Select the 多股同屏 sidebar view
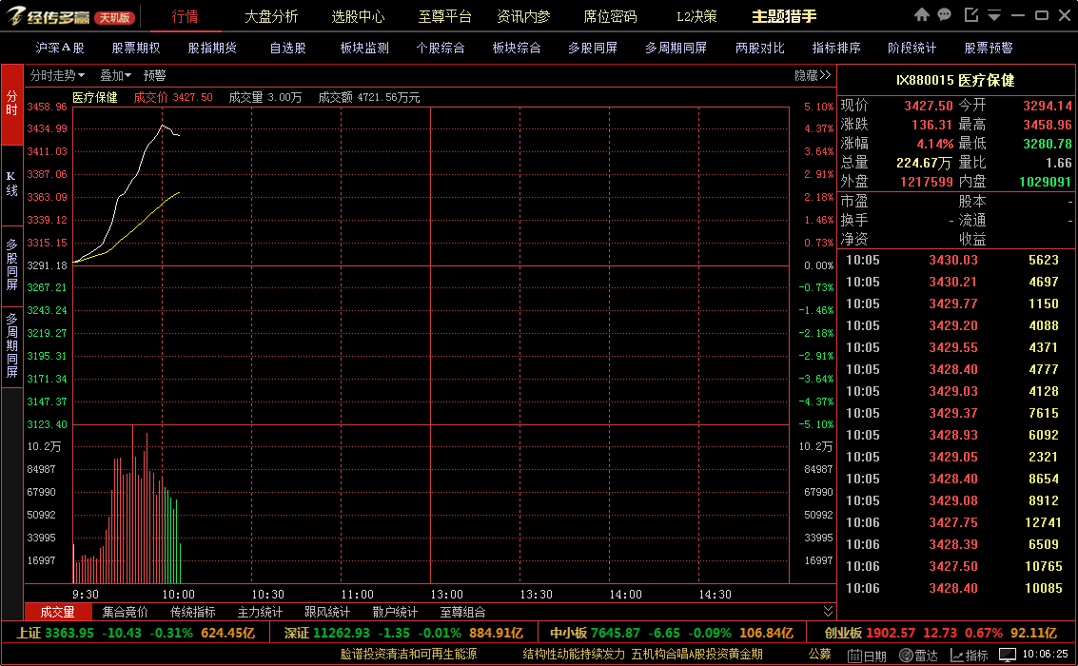The width and height of the screenshot is (1078, 666). click(x=12, y=264)
